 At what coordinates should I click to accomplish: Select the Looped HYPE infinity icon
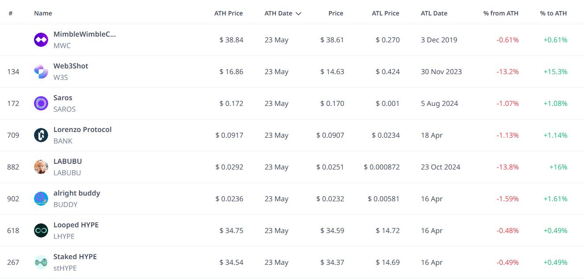[x=41, y=230]
